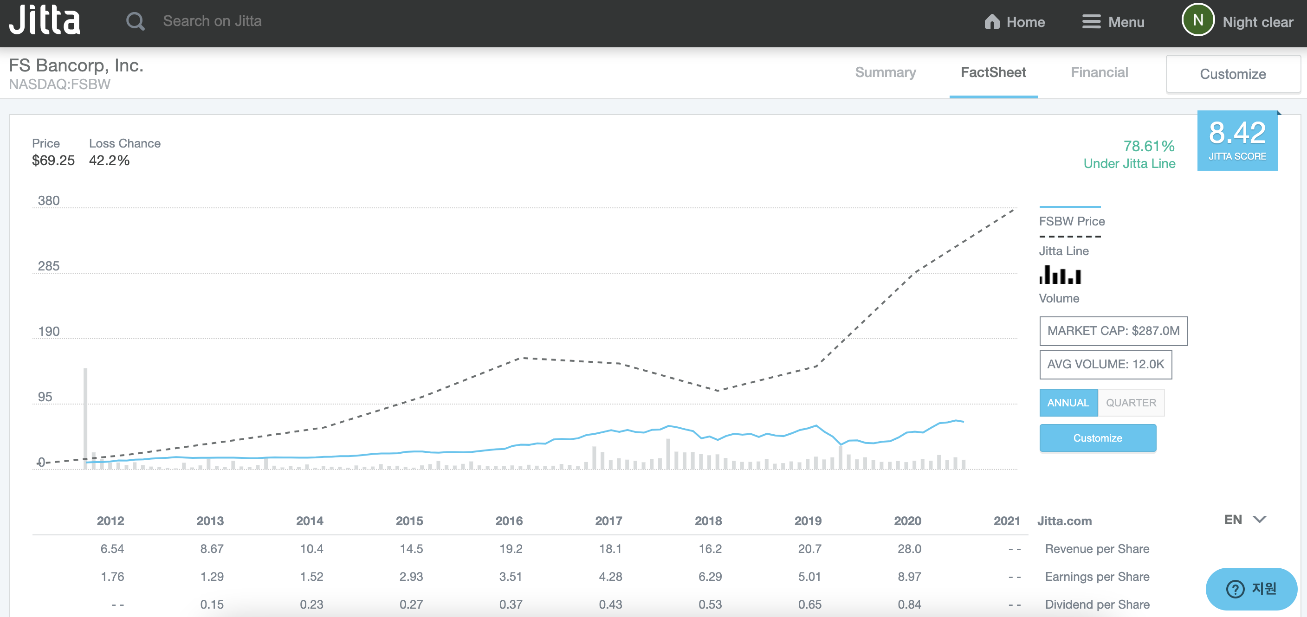Click the language chevron arrow

[1259, 520]
